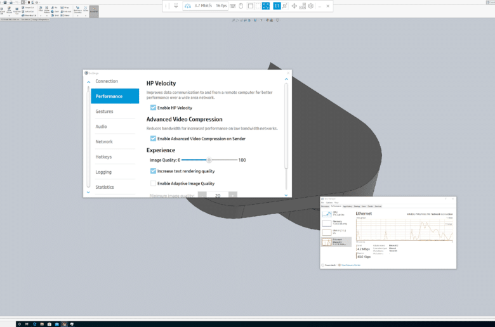495x327 pixels.
Task: Open the Gestures settings section
Action: [115, 112]
